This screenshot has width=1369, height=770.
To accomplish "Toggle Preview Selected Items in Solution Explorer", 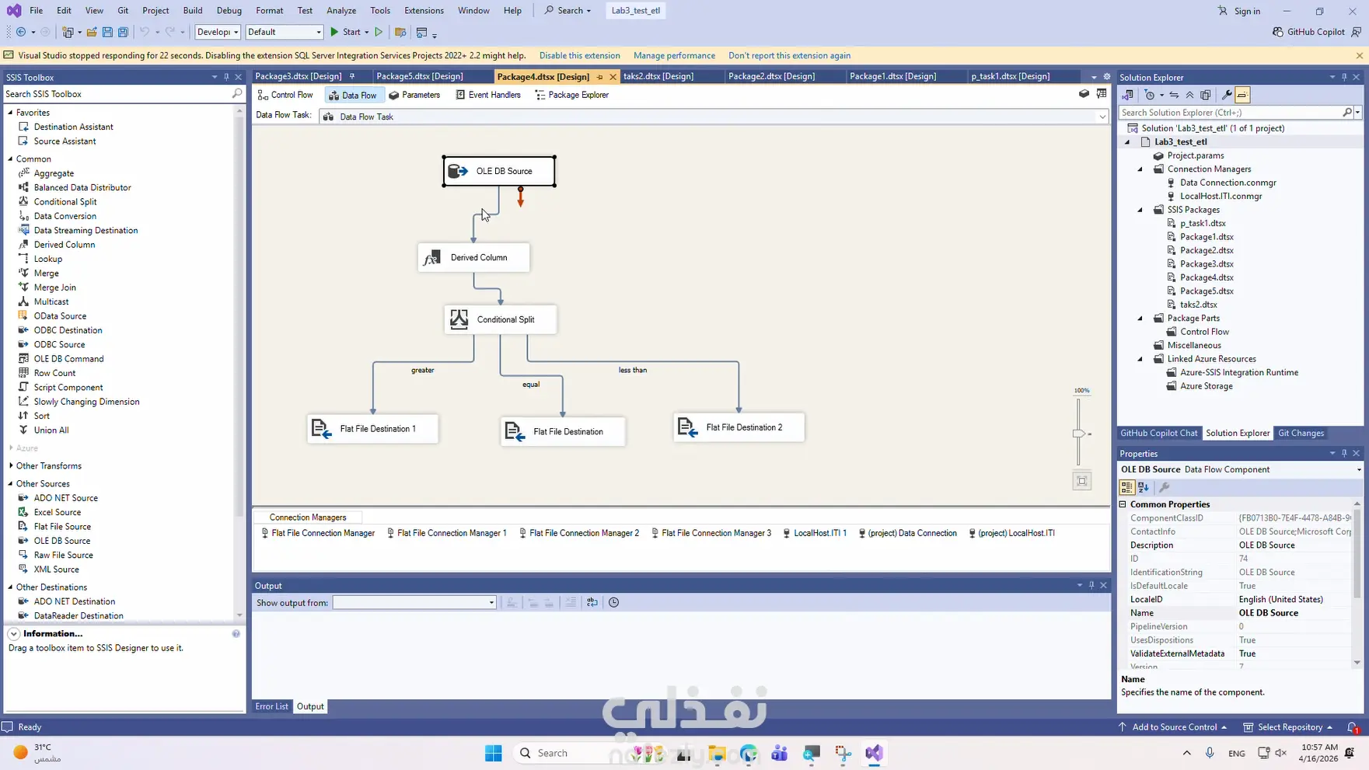I will coord(1242,95).
